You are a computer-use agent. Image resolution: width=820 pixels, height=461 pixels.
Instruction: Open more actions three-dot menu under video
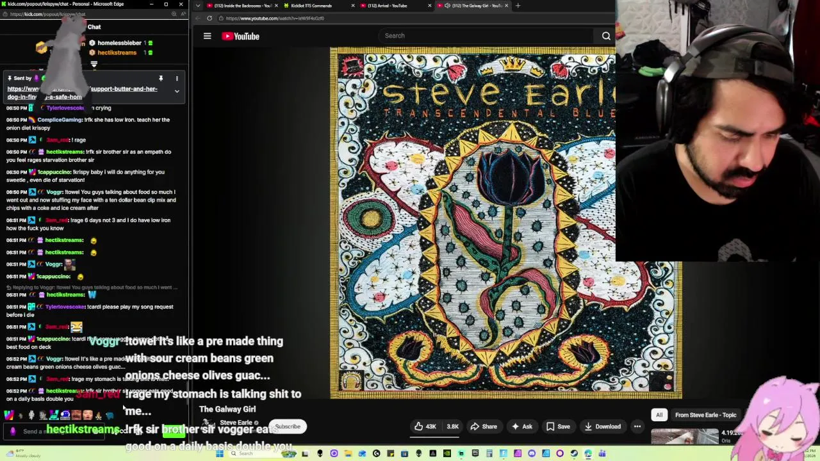coord(637,426)
